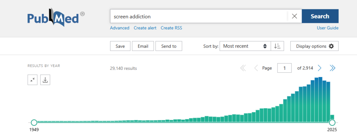The height and width of the screenshot is (140, 357).
Task: Click the Search button
Action: tap(320, 16)
